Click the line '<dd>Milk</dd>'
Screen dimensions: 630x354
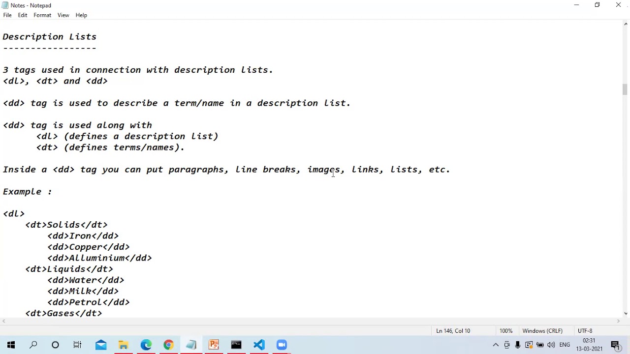(x=83, y=291)
